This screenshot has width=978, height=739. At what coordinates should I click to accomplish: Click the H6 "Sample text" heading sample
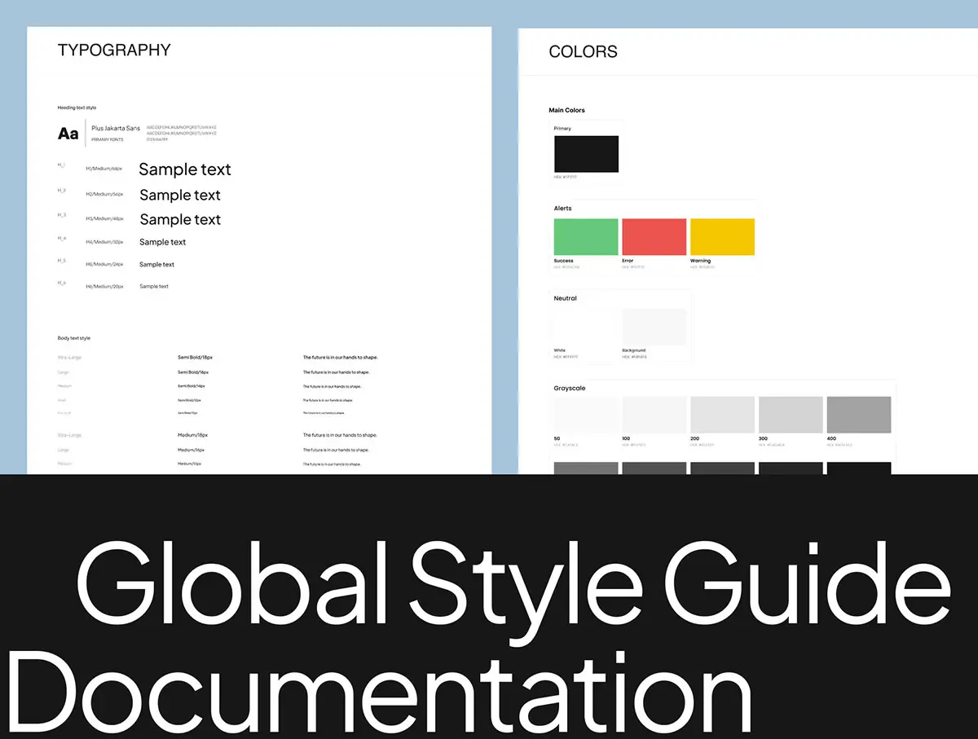point(154,287)
